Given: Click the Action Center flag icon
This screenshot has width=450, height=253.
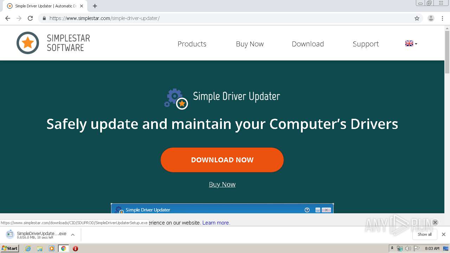Looking at the screenshot, I should [x=417, y=248].
